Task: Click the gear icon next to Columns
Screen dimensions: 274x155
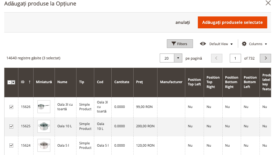Action: (244, 44)
